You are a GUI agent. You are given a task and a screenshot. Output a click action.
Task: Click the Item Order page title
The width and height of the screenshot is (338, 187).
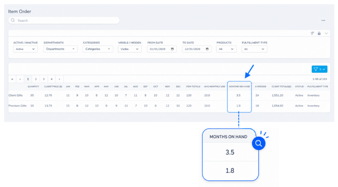click(20, 11)
